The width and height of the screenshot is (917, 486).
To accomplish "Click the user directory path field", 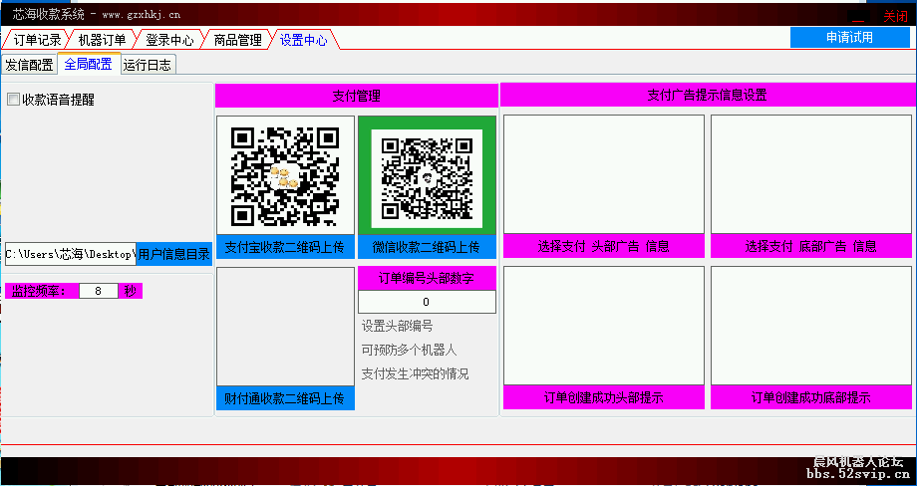I will coord(71,254).
